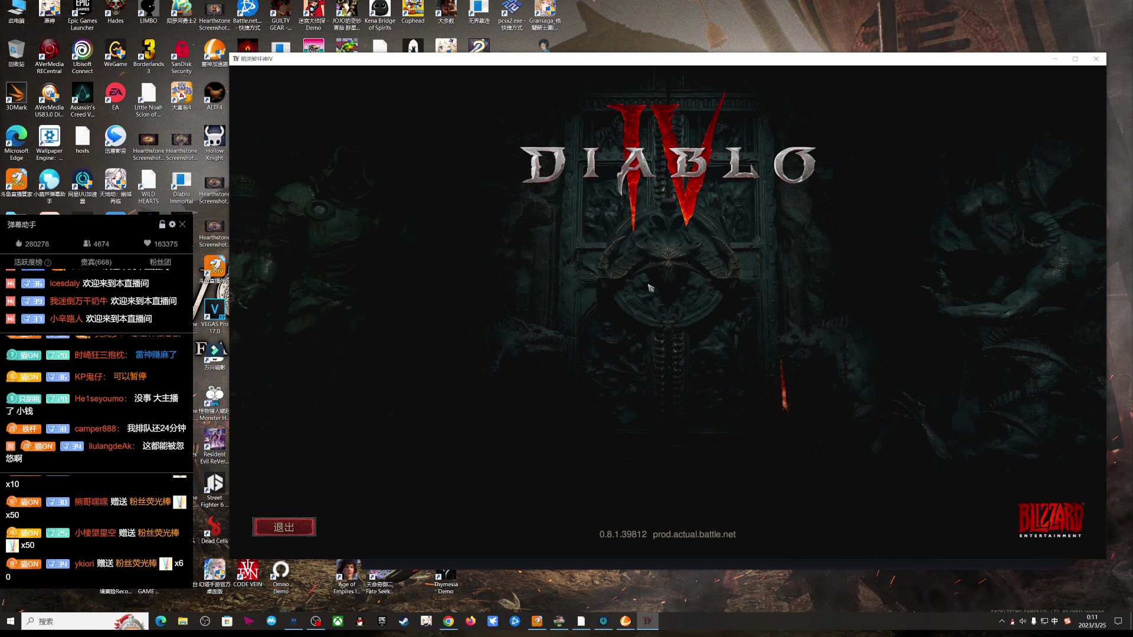The width and height of the screenshot is (1133, 637).
Task: Open the Steam icon in the taskbar
Action: [x=404, y=621]
